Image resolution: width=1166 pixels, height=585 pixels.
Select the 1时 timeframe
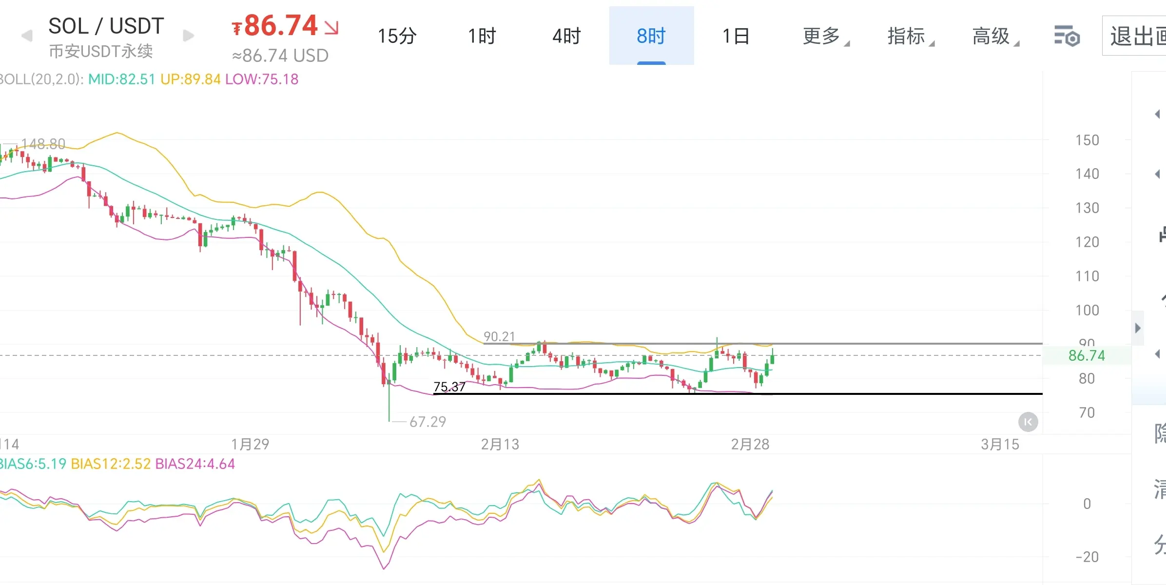482,36
